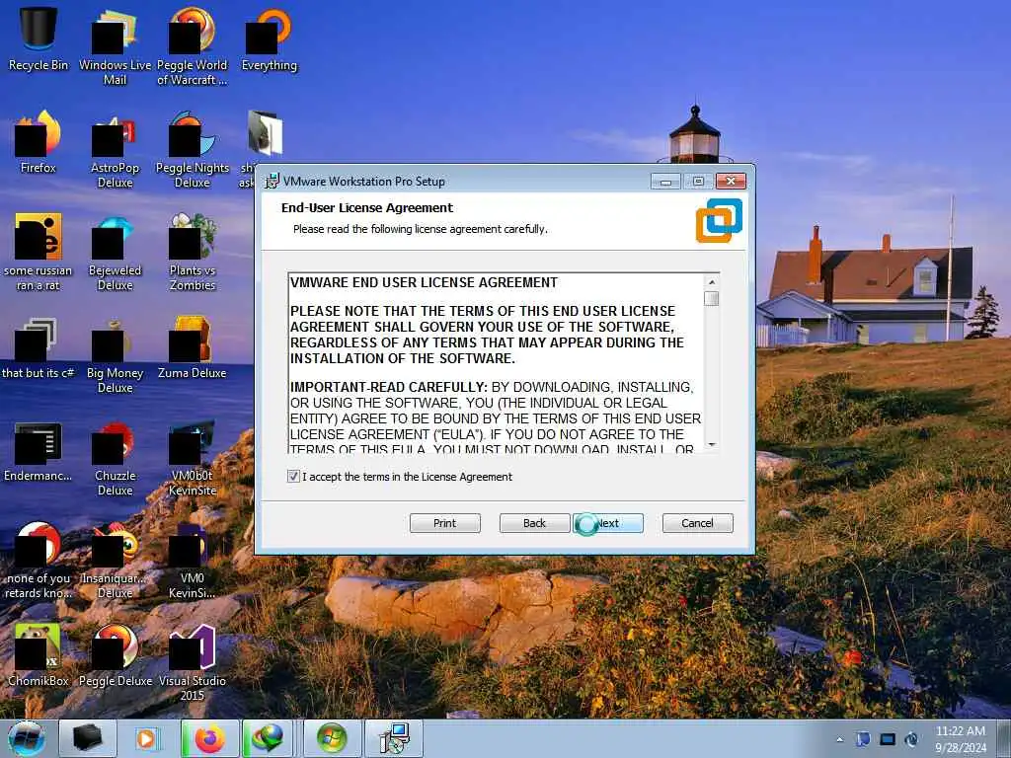1011x758 pixels.
Task: Click the license text scrollbar down arrow
Action: 712,445
